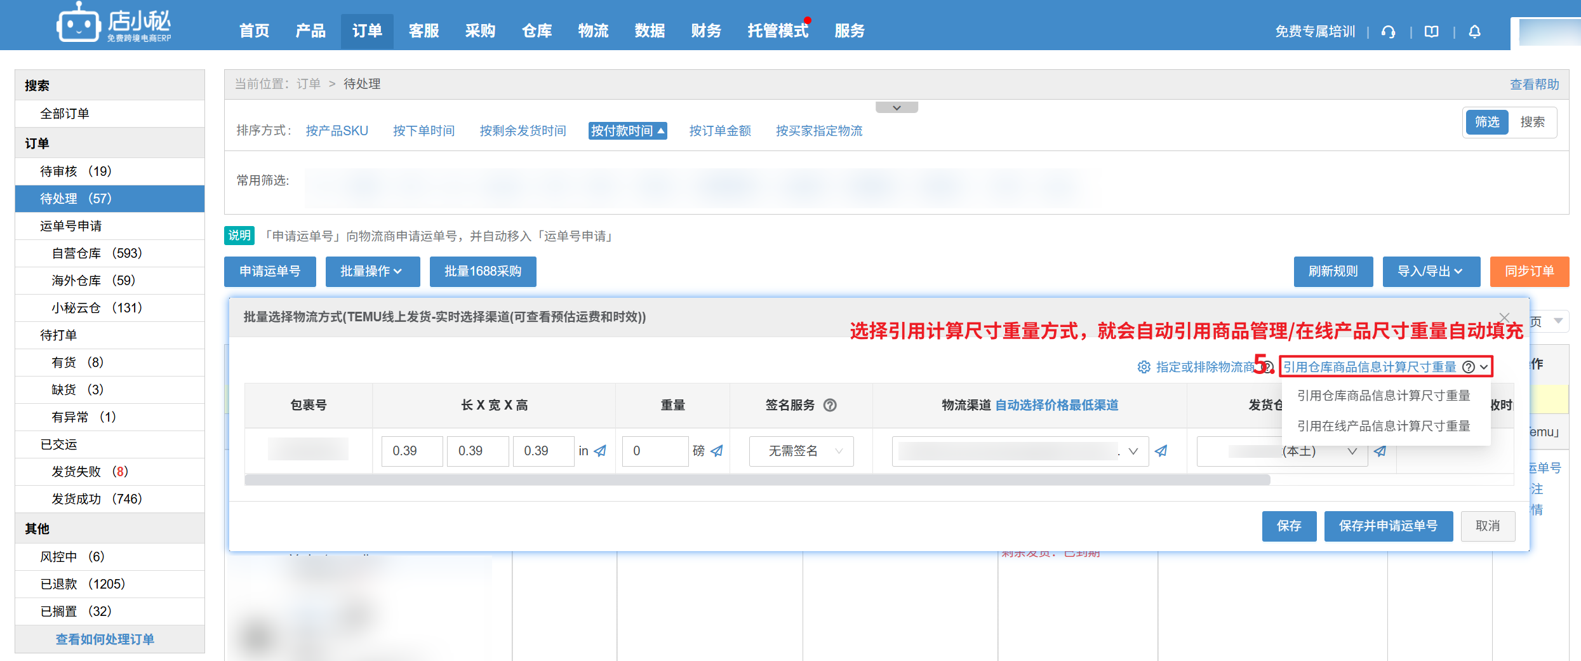Toggle to the 搜索 search mode

1531,122
